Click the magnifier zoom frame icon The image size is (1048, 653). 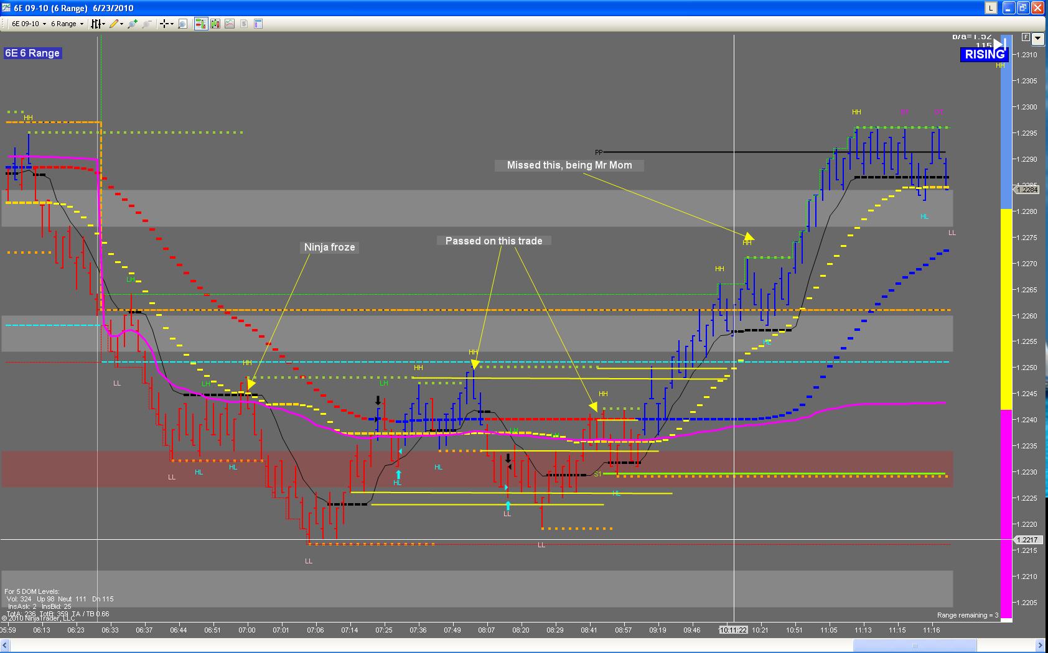(x=183, y=24)
